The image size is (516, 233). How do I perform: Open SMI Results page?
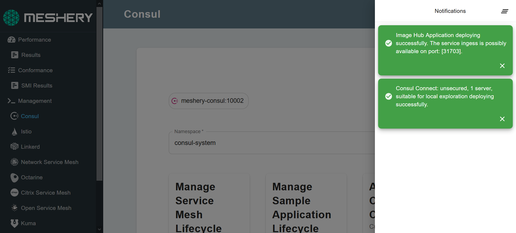(37, 86)
